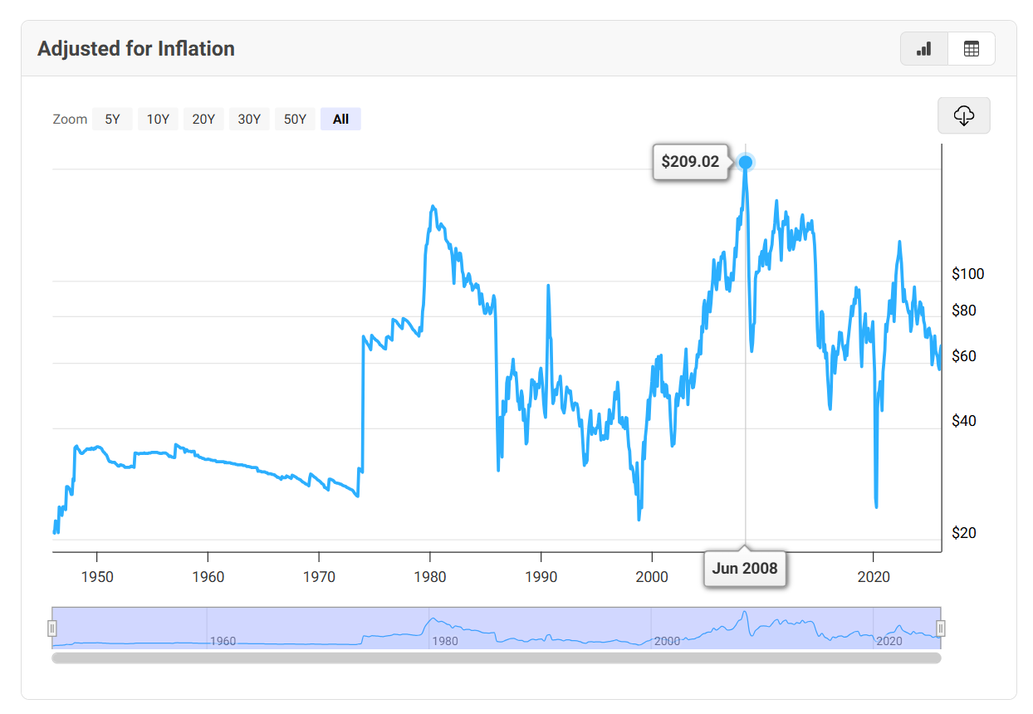Click the navigator's 1960 label
Screen dimensions: 1033x714
(x=223, y=642)
